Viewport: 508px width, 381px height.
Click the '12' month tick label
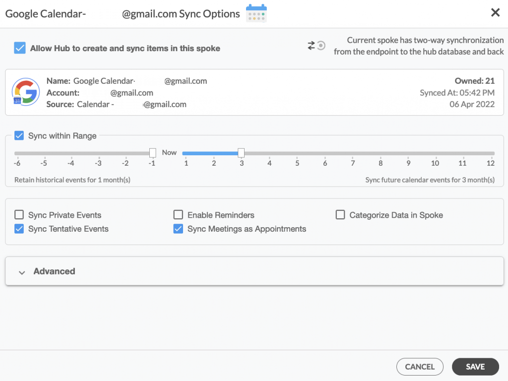491,163
